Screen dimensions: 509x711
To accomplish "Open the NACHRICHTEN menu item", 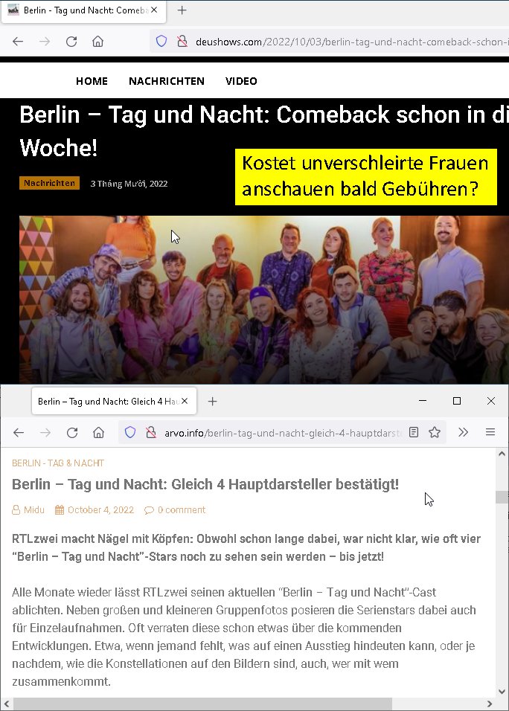I will click(x=167, y=81).
